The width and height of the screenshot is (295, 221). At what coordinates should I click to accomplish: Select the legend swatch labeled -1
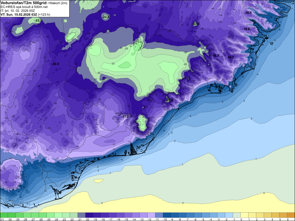click(x=237, y=215)
